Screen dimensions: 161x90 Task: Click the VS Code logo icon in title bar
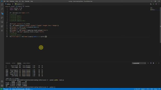(2, 1)
